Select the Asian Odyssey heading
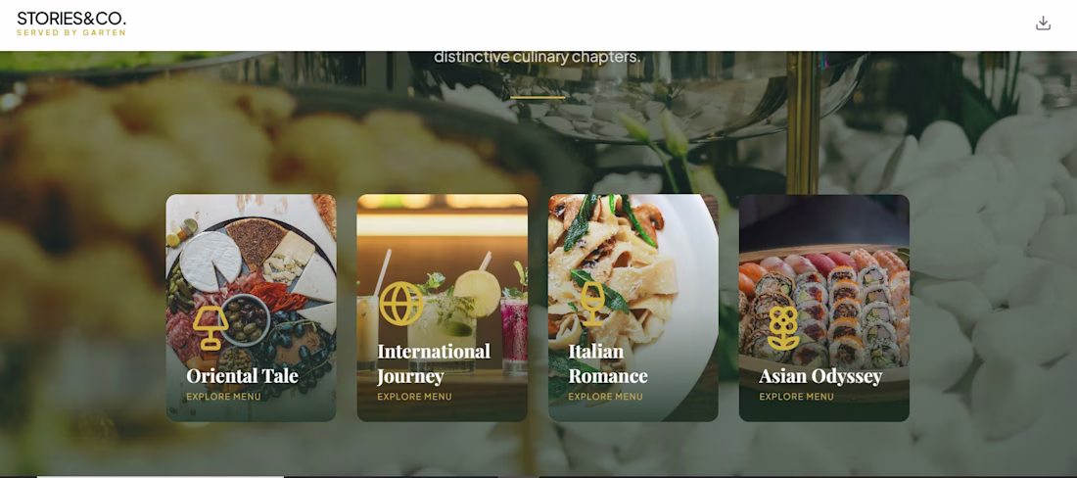 pyautogui.click(x=820, y=376)
